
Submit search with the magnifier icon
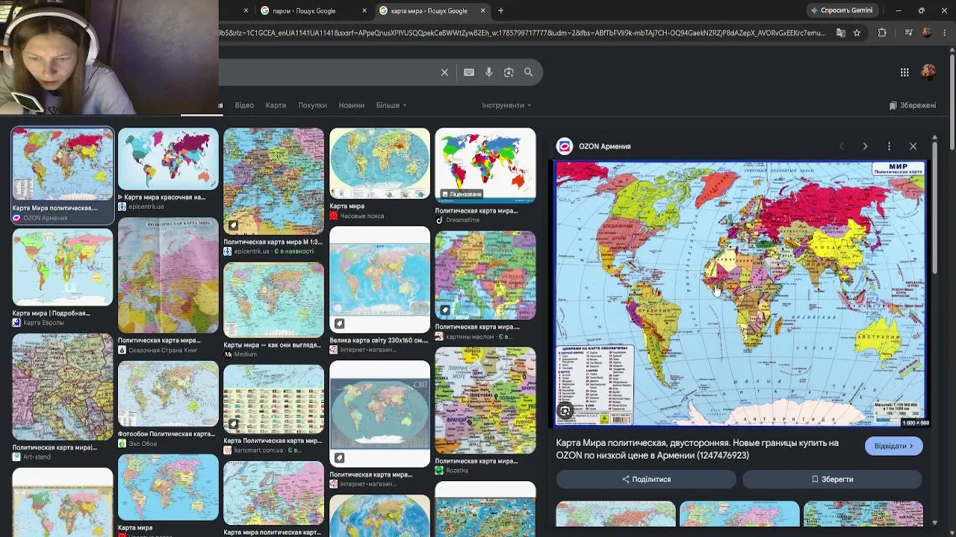(529, 72)
